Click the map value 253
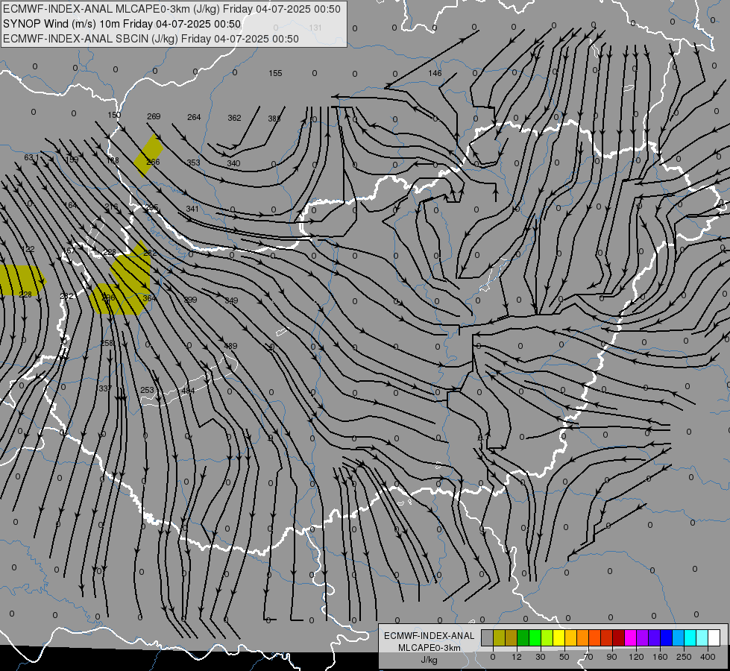Image resolution: width=730 pixels, height=671 pixels. point(147,390)
